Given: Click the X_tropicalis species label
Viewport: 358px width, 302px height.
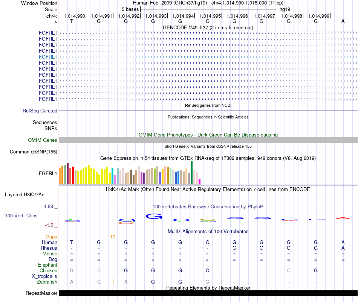Looking at the screenshot, I should 44,276.
